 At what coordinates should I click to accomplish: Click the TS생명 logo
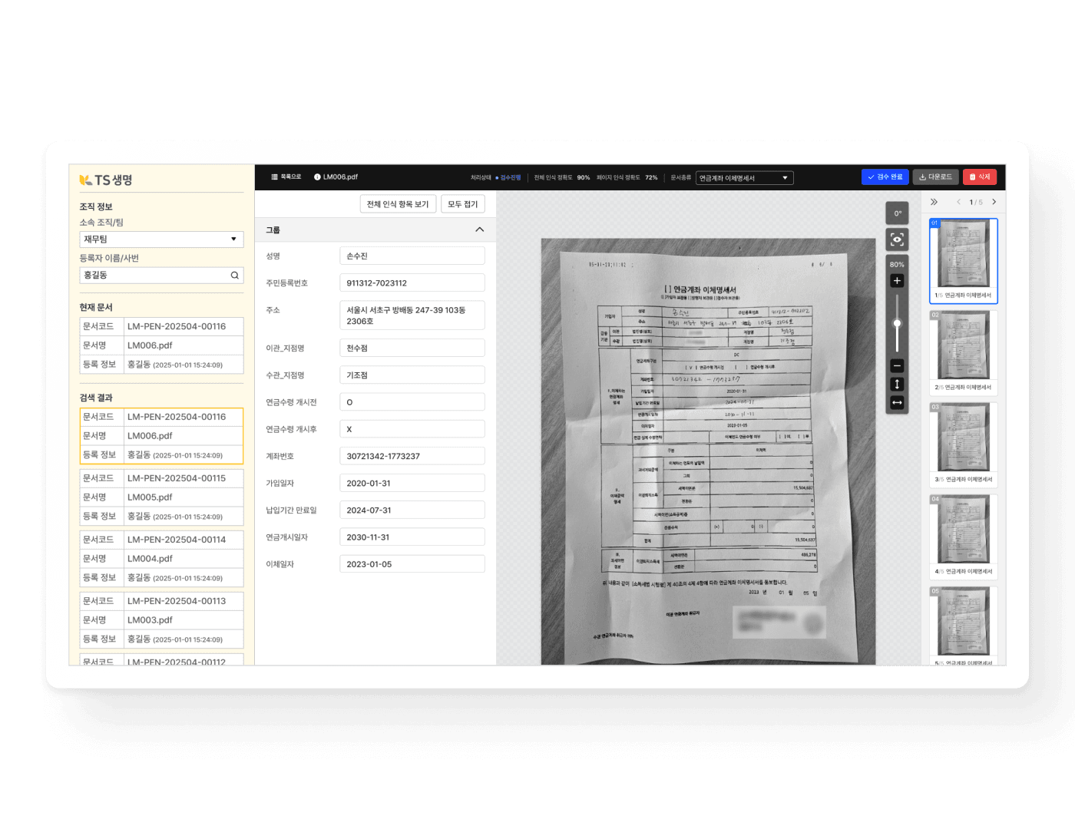point(106,180)
